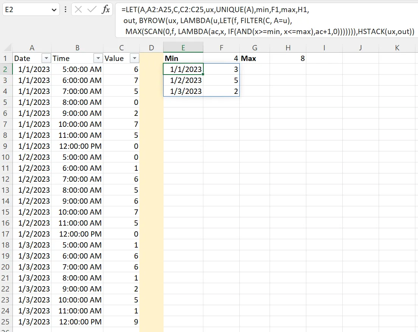Cancel formula entry with the X icon
The width and height of the screenshot is (418, 332).
point(78,9)
